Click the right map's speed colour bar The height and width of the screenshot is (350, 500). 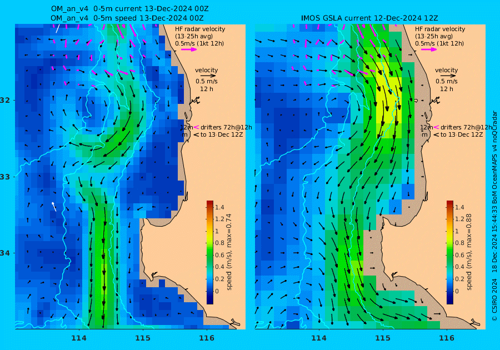(449, 252)
